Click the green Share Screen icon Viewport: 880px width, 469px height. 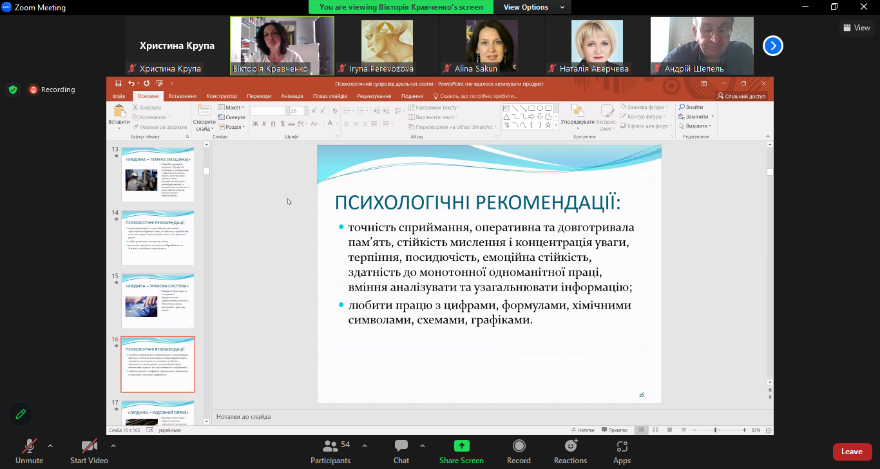tap(461, 446)
